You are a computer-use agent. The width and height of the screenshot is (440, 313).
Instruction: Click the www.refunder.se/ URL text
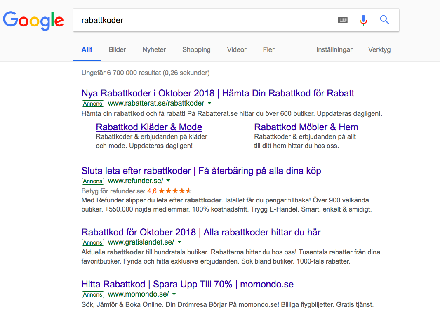click(136, 181)
